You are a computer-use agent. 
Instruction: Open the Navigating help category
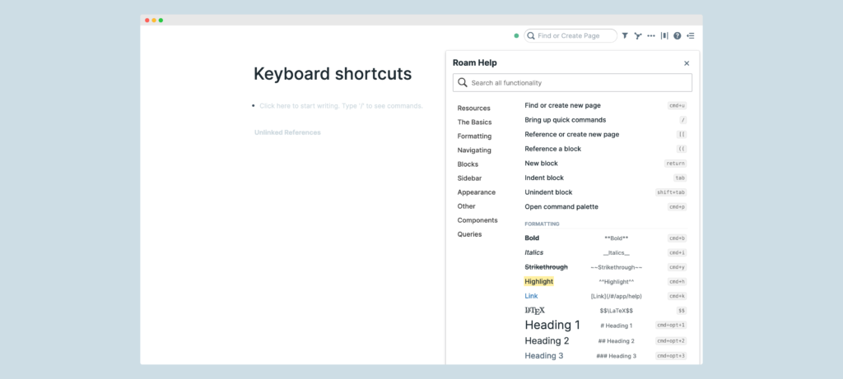coord(474,150)
